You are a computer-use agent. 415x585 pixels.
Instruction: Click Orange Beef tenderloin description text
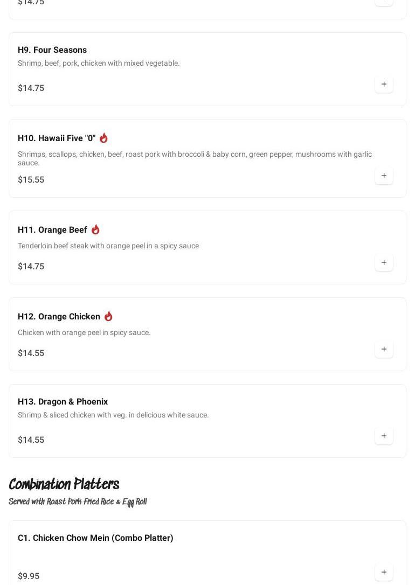(108, 246)
